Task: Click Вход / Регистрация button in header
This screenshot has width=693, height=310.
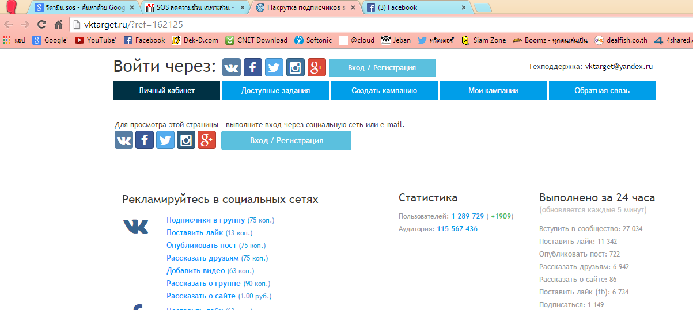Action: 382,67
